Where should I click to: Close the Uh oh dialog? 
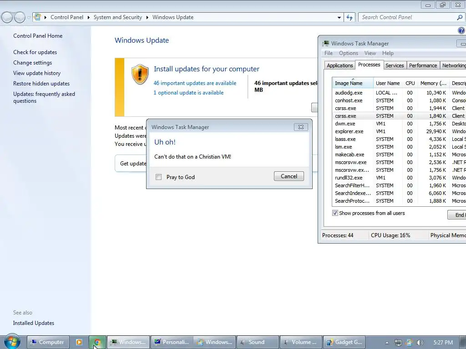click(301, 127)
